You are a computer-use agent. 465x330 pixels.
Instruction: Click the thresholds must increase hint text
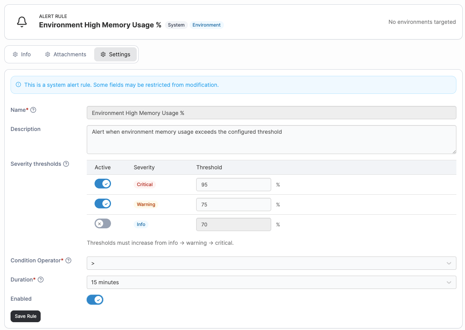160,243
